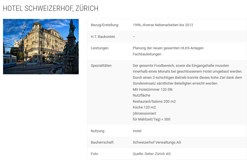Viewport: 247px width, 160px height.
Task: Click the 'Bauherrschaft' row label
Action: (x=102, y=142)
